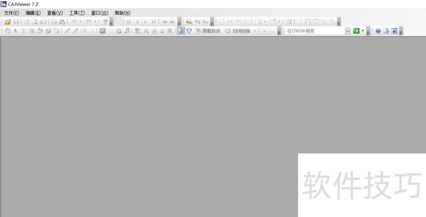Viewport: 426px width, 217px height.
Task: Open the 编辑(E) menu
Action: 33,13
